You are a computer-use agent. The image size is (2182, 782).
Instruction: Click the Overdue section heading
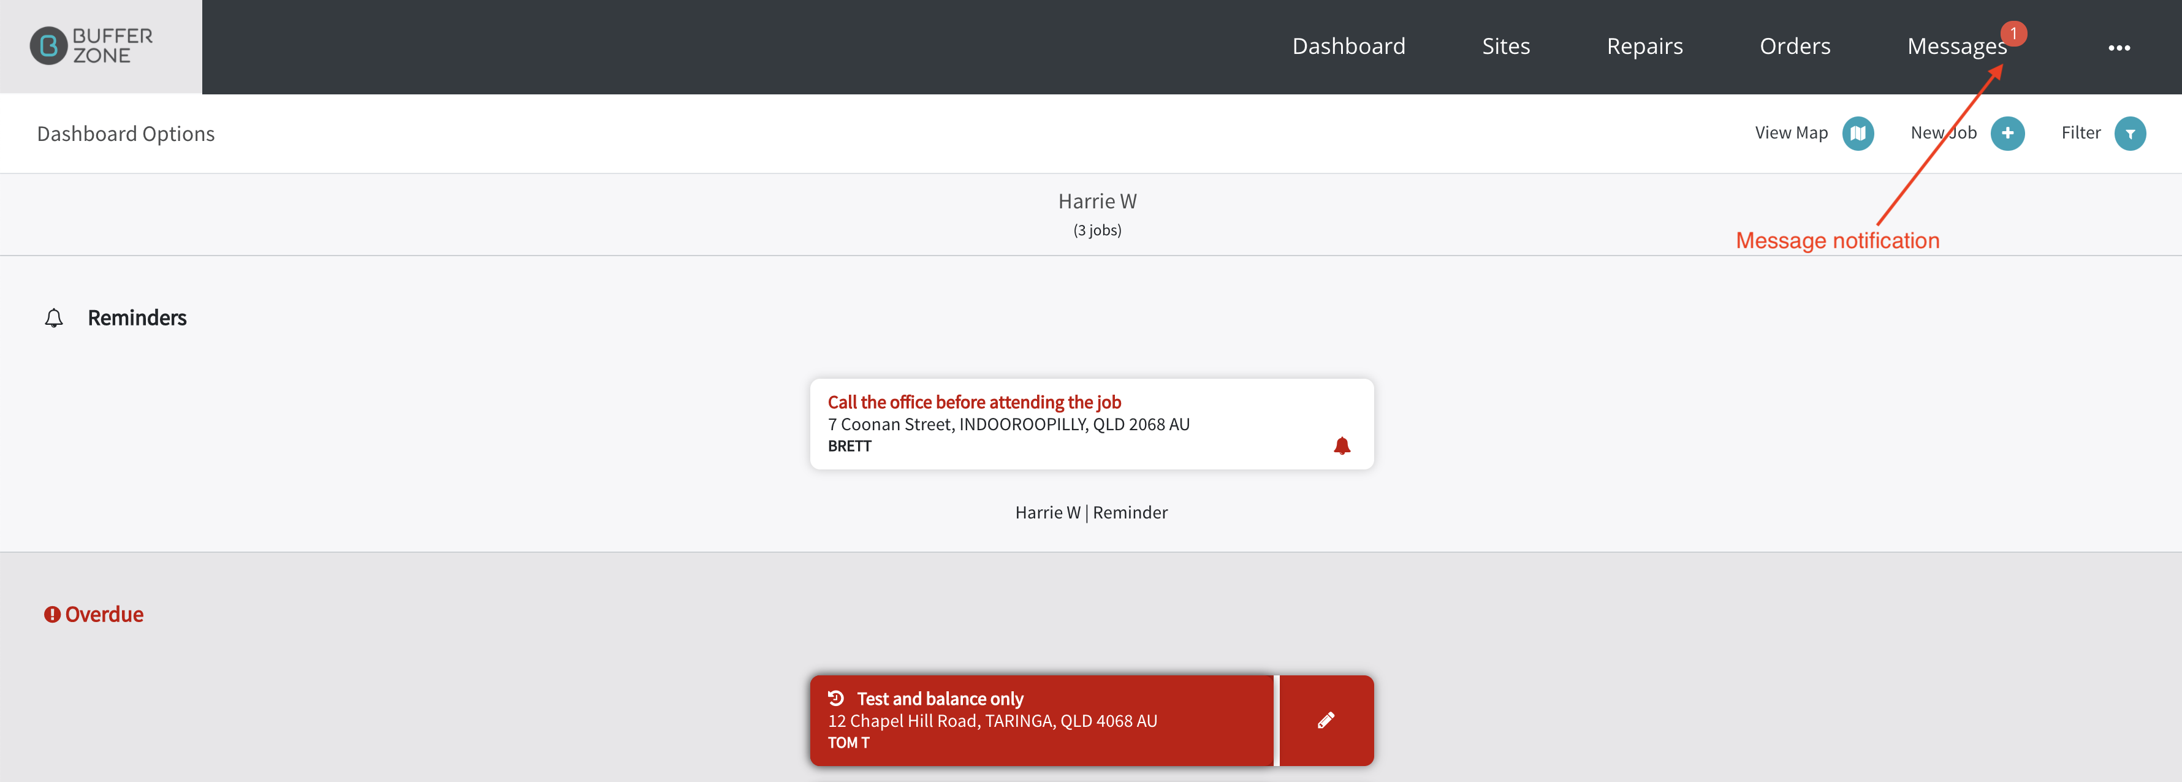104,614
